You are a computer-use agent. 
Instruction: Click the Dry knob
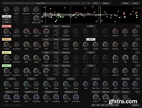[7, 9]
